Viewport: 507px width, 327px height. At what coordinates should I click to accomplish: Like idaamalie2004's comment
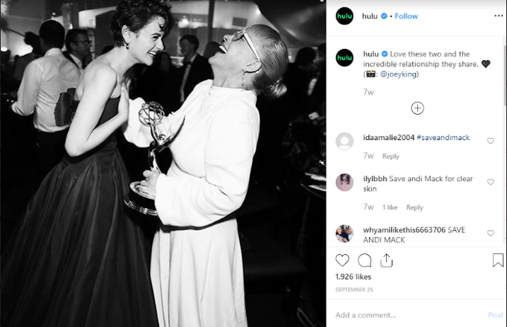[x=491, y=141]
